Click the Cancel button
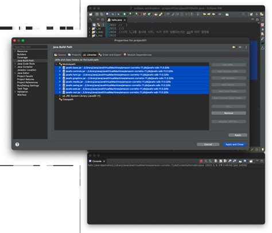 tap(208, 145)
